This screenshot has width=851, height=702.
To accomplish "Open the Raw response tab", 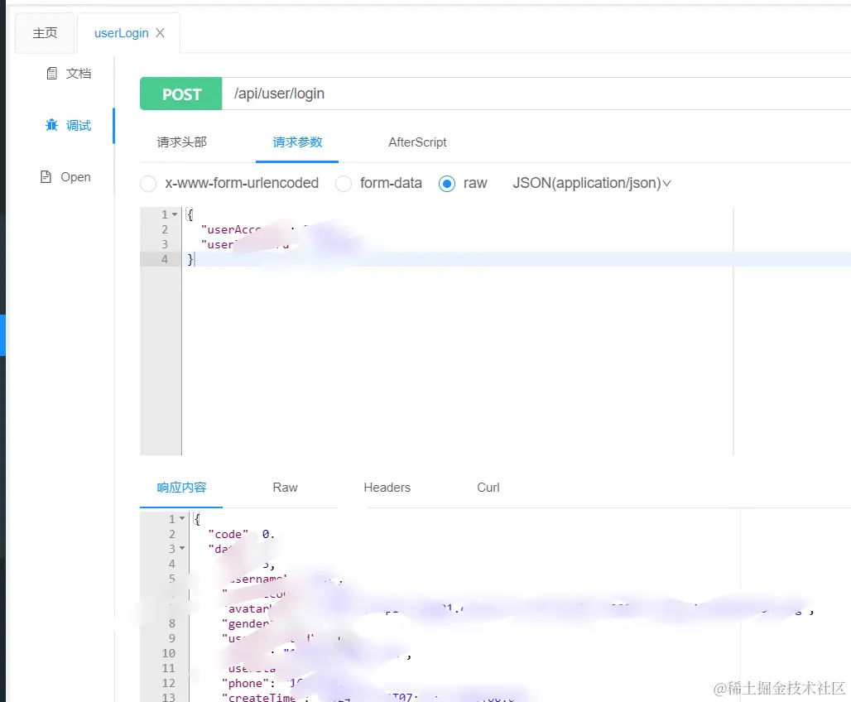I will pos(285,488).
